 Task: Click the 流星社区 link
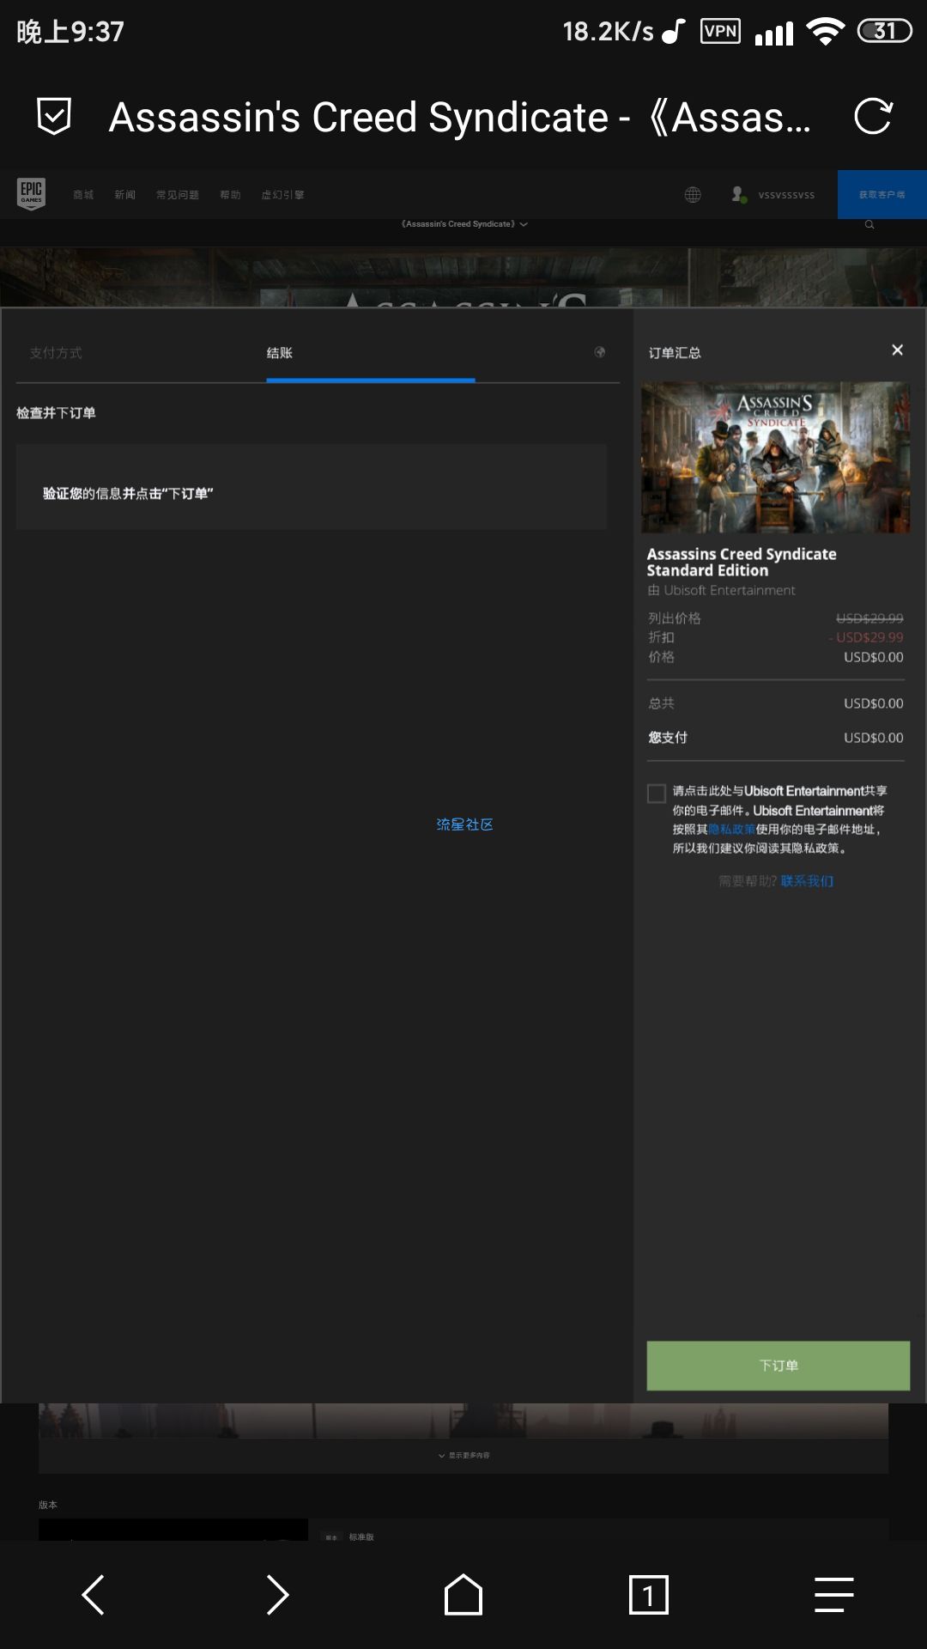point(464,824)
